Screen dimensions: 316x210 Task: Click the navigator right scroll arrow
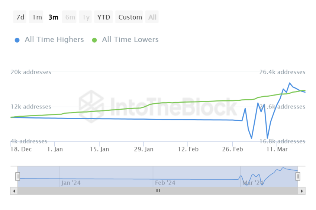(302, 191)
